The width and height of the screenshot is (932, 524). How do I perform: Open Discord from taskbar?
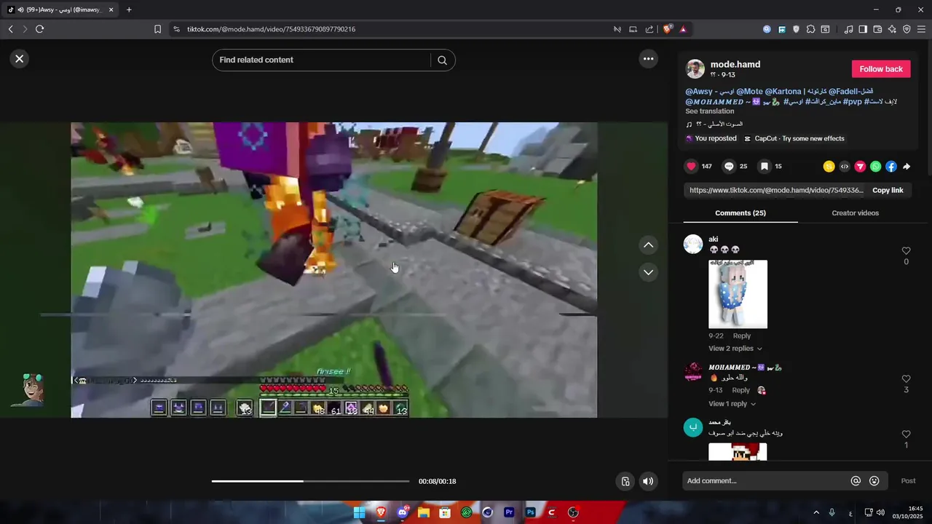(402, 512)
